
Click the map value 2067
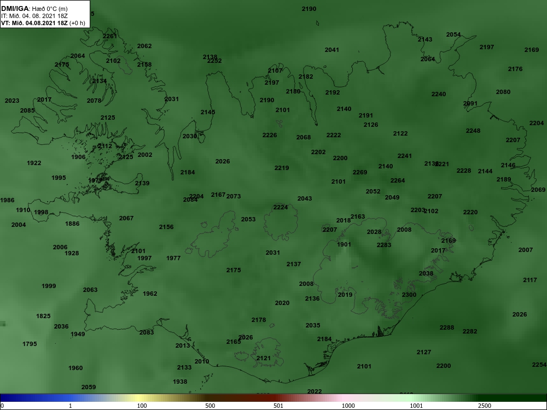pyautogui.click(x=126, y=218)
